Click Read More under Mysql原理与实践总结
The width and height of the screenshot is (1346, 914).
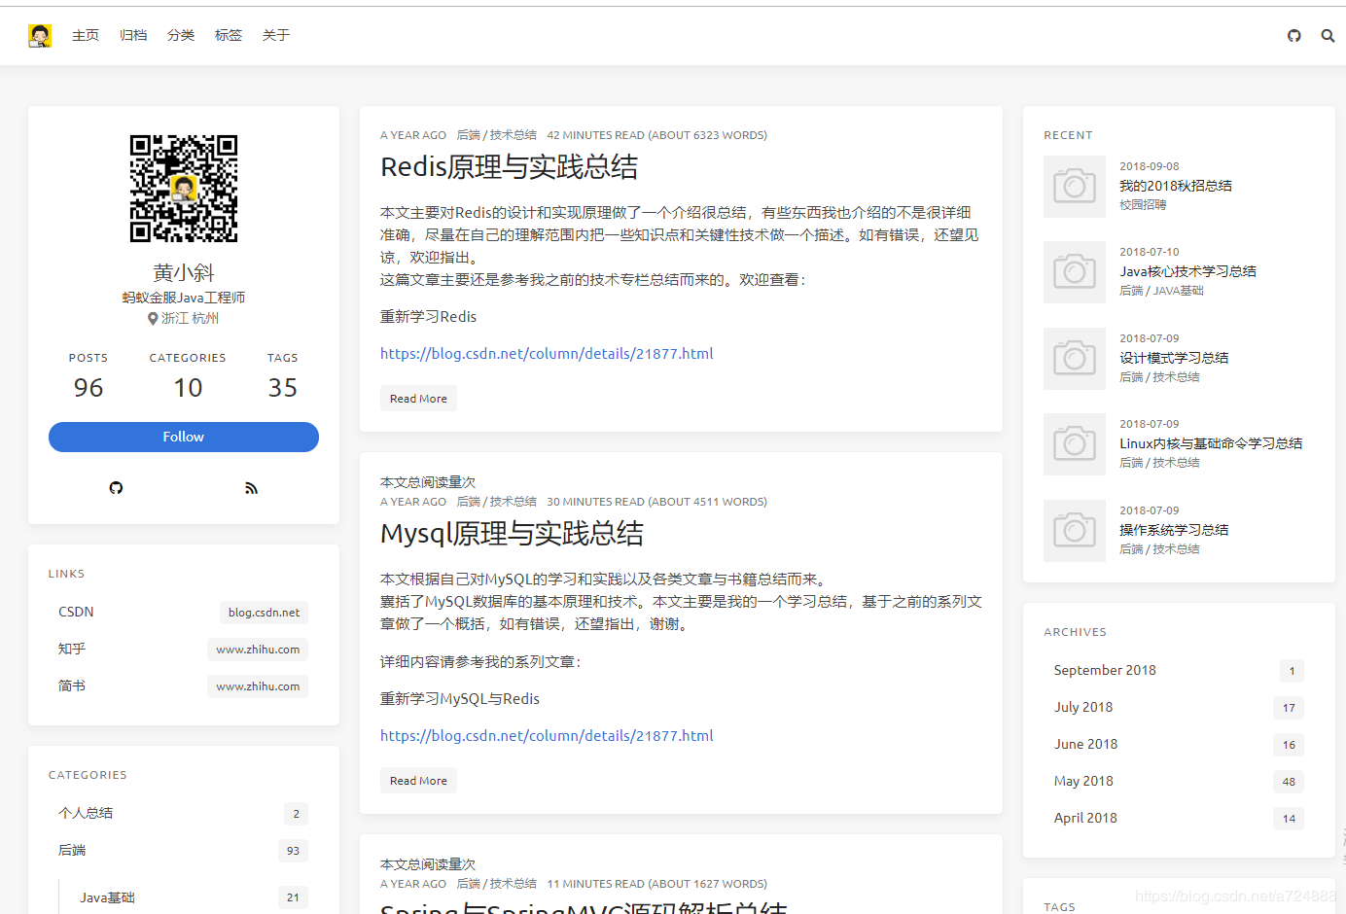click(418, 780)
